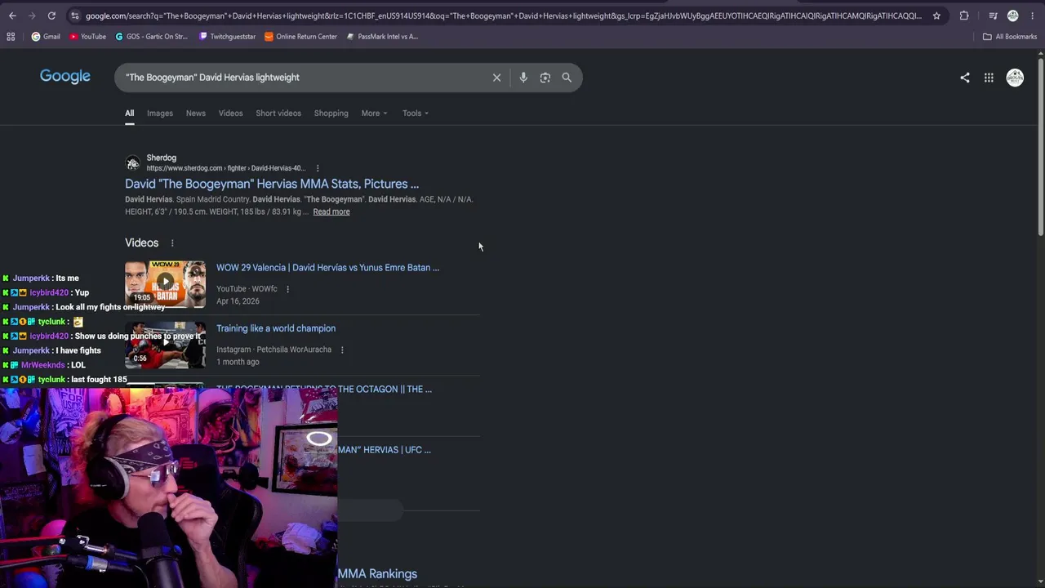The height and width of the screenshot is (588, 1045).
Task: Open David "The Boogeyman" Hervias MMA Stats result
Action: click(x=272, y=184)
